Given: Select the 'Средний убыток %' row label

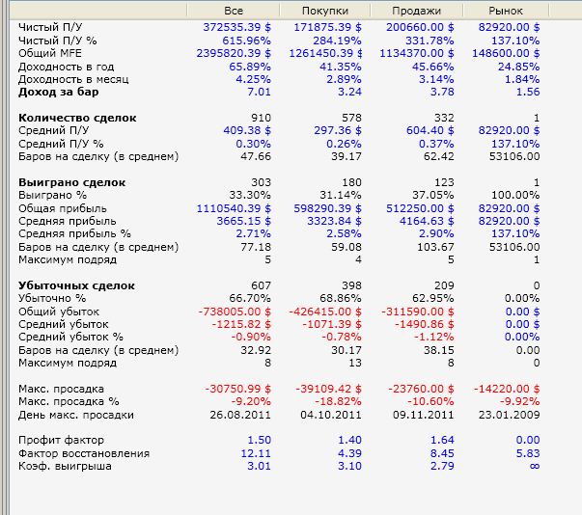Looking at the screenshot, I should [70, 337].
